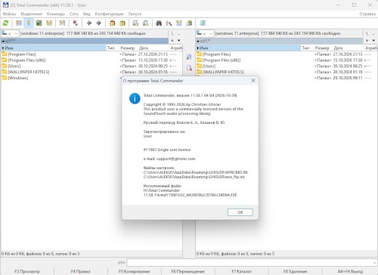Click the red-dot icon left of the Back arrow

pyautogui.click(x=75, y=23)
